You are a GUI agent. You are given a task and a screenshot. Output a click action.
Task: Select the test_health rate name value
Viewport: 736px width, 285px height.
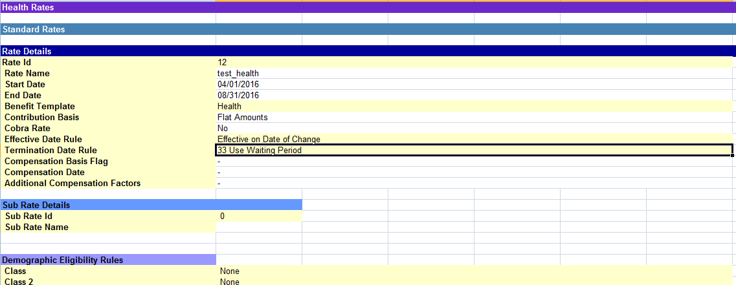[x=474, y=74]
